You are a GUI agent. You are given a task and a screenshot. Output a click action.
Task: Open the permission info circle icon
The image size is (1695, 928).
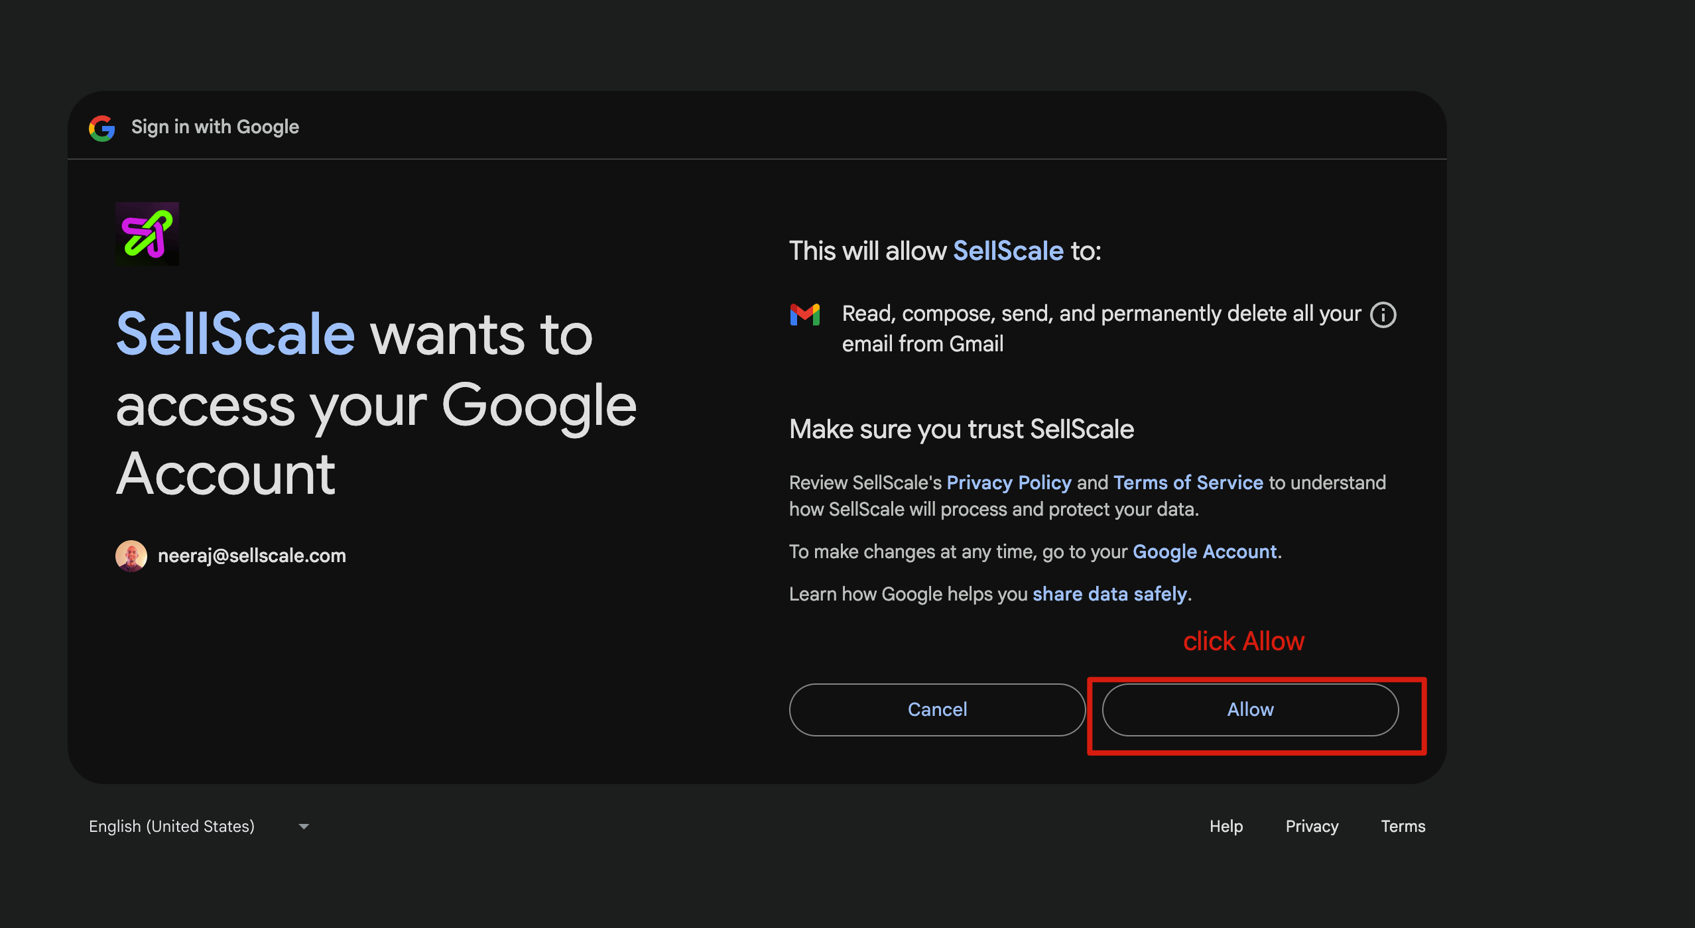[x=1383, y=315]
